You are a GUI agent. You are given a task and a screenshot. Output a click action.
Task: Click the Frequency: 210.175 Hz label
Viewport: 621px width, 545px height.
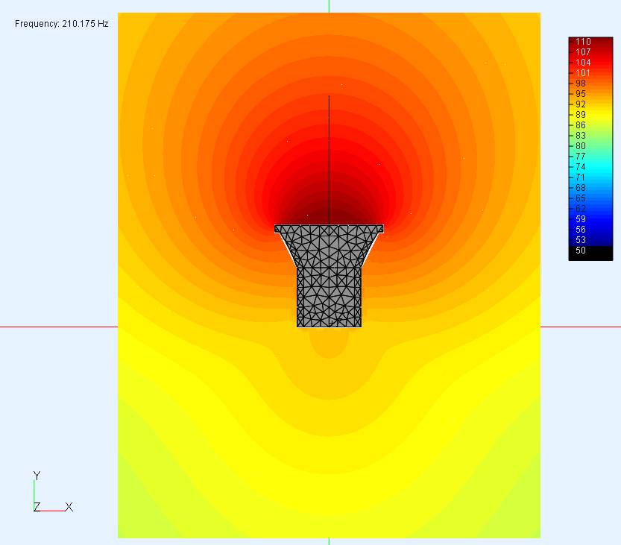point(61,24)
